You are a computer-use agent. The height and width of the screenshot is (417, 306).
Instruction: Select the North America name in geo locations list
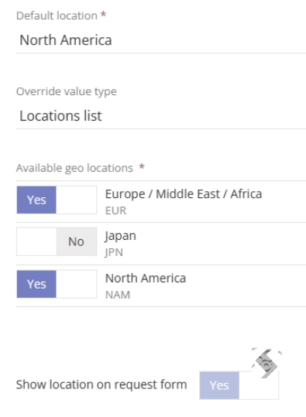click(x=146, y=279)
